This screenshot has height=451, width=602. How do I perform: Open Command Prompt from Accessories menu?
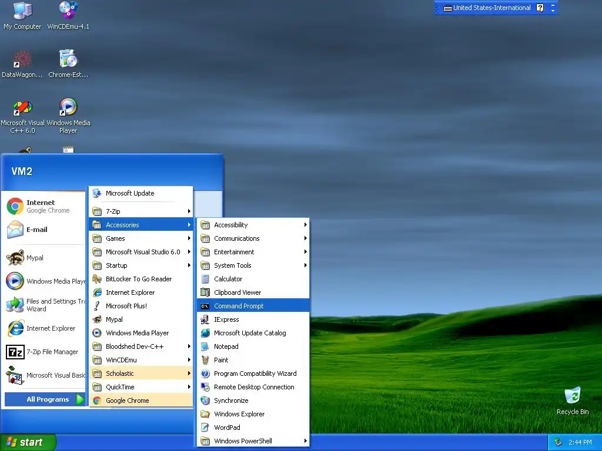coord(253,305)
